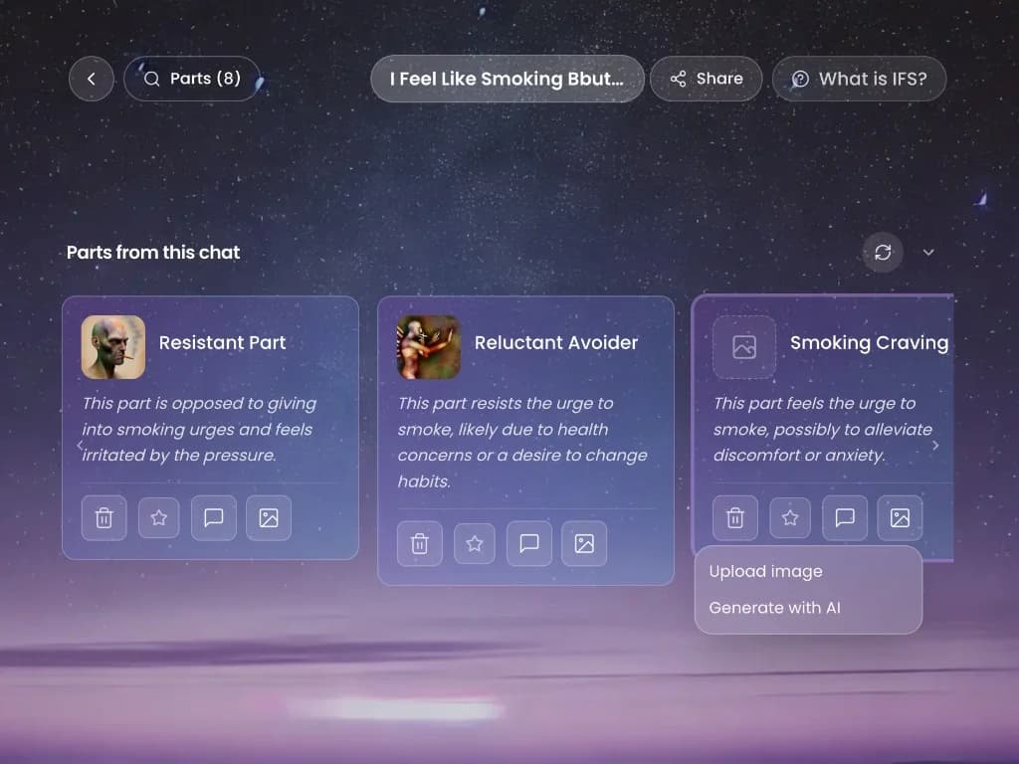This screenshot has width=1019, height=764.
Task: Choose Upload image from the menu
Action: (764, 571)
